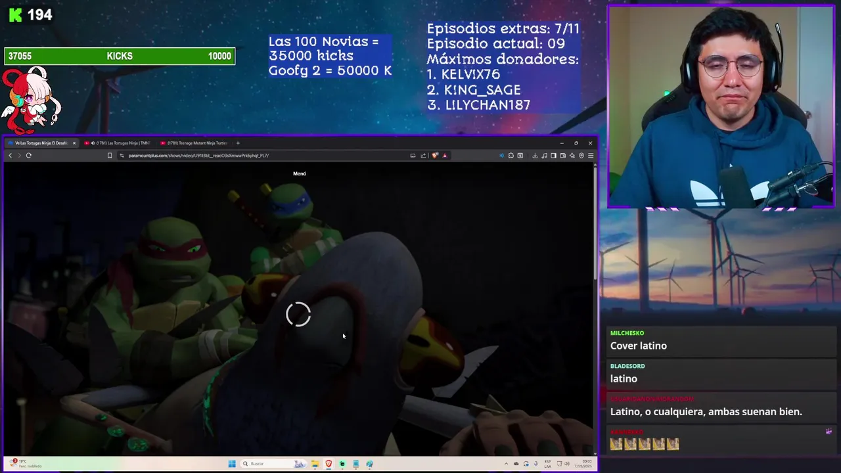Open browser Downloads

(x=535, y=156)
